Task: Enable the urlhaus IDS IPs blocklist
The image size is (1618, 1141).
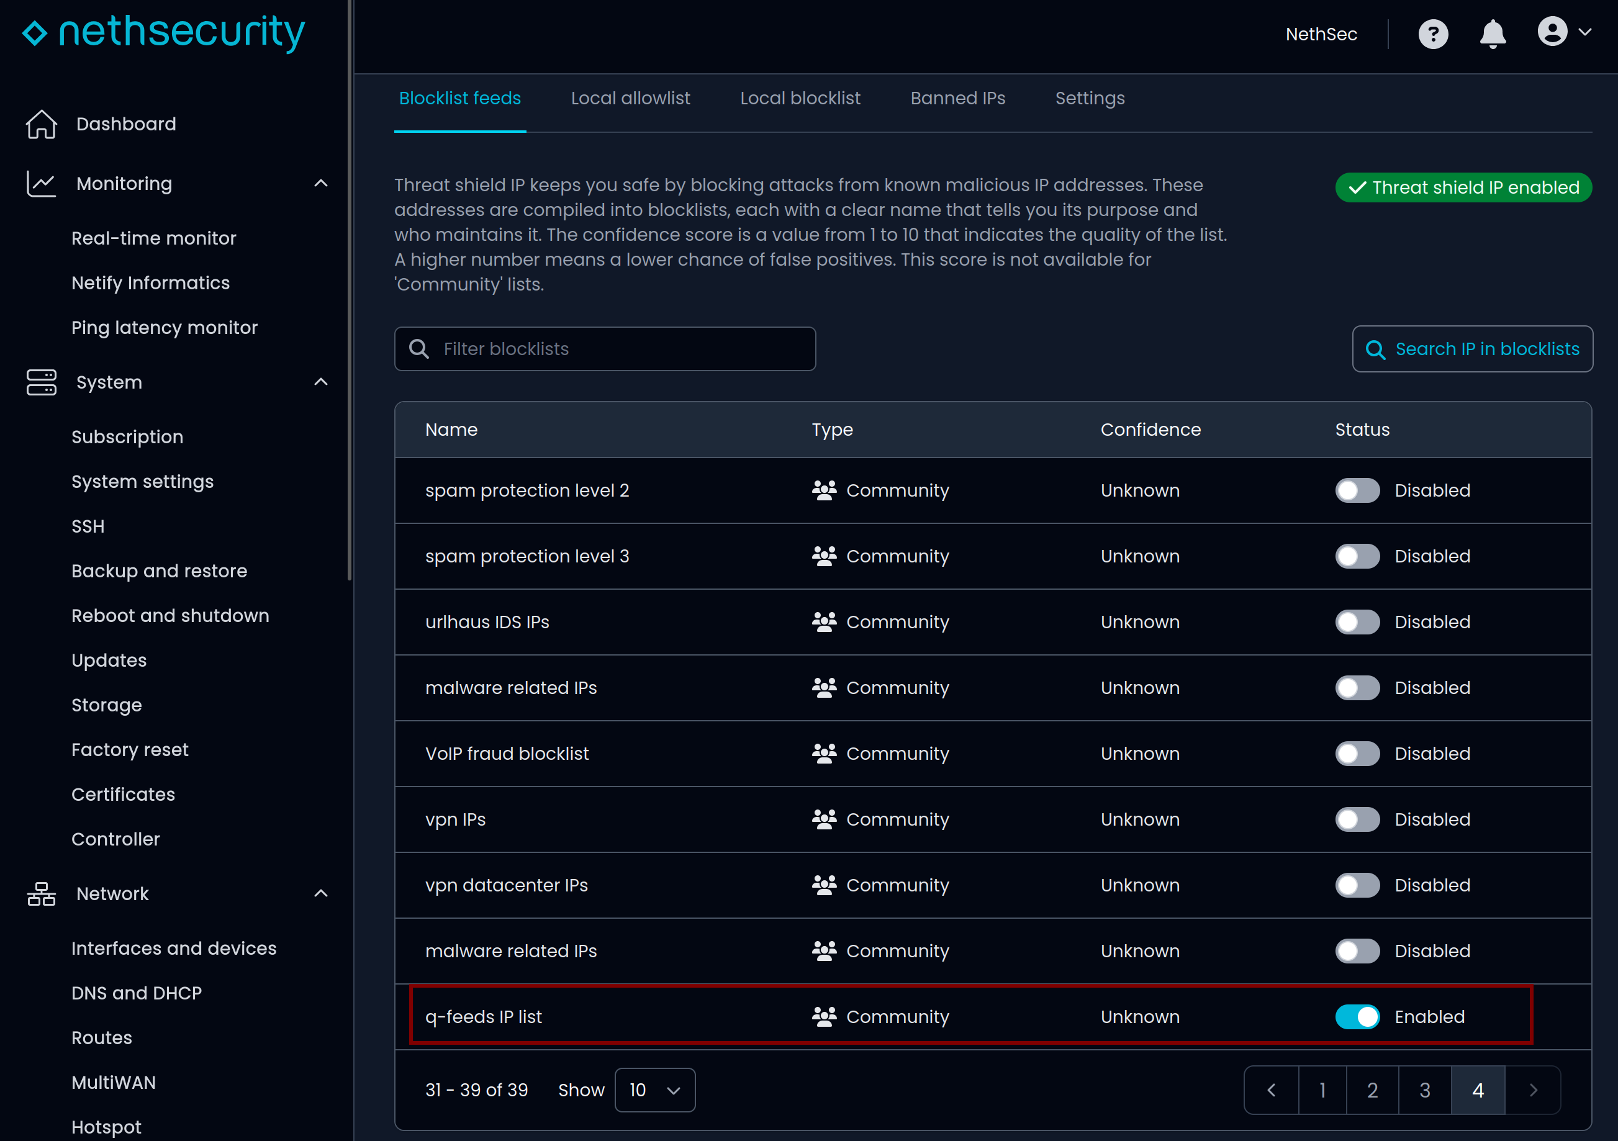Action: pyautogui.click(x=1357, y=621)
